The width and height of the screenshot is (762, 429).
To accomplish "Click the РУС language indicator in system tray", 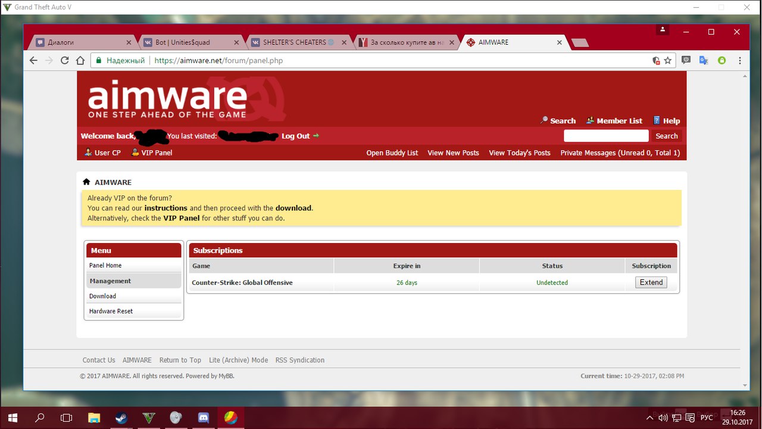I will (x=706, y=417).
